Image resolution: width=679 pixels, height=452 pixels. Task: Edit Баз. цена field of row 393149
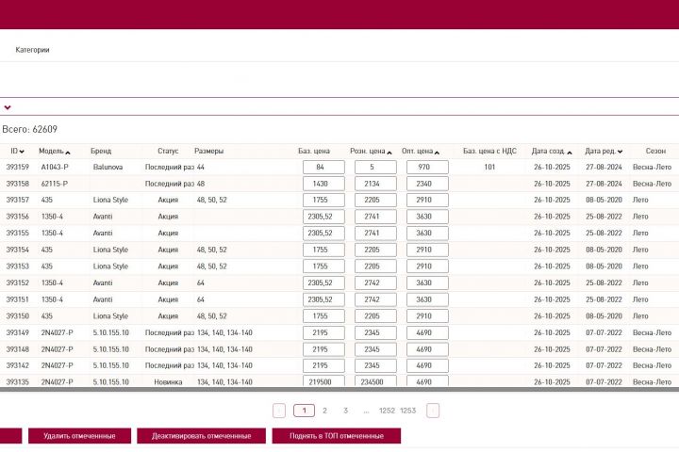coord(323,332)
